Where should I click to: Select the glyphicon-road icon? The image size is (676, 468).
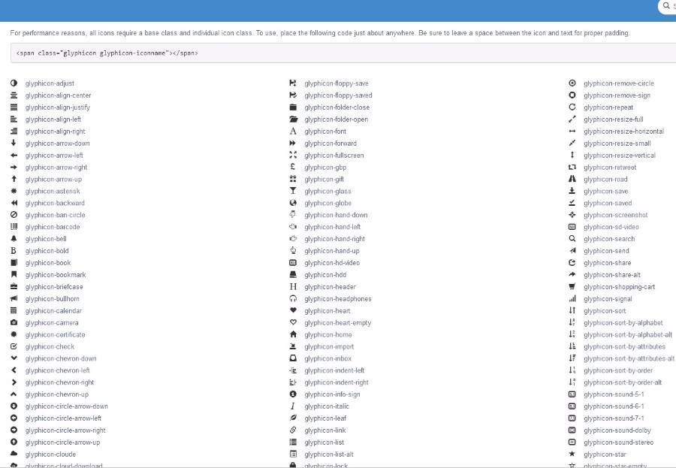click(572, 179)
